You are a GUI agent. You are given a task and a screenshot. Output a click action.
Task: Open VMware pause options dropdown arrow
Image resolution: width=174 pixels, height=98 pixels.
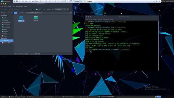[x=42, y=1]
